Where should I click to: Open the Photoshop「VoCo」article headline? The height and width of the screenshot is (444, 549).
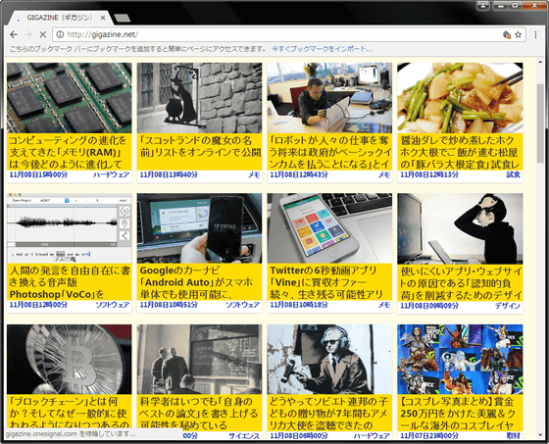[x=70, y=282]
